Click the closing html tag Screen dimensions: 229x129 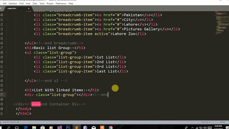(24, 114)
